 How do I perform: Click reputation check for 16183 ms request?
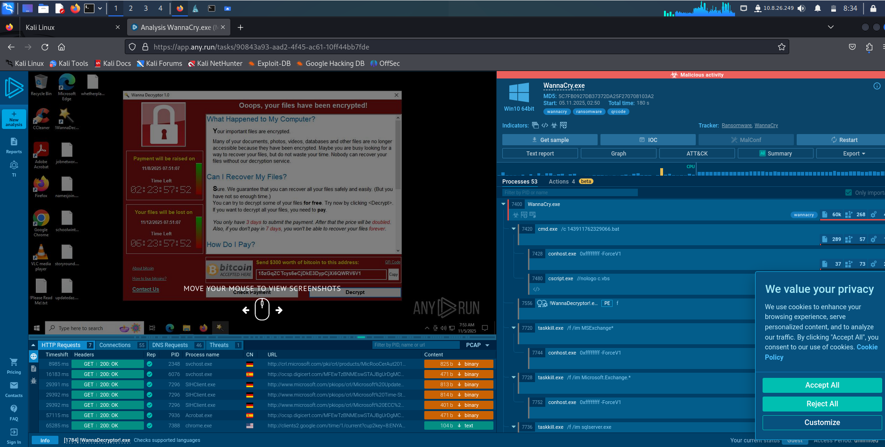(150, 374)
